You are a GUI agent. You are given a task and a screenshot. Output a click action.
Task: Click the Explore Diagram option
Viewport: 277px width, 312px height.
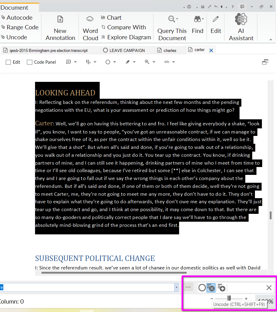(126, 37)
